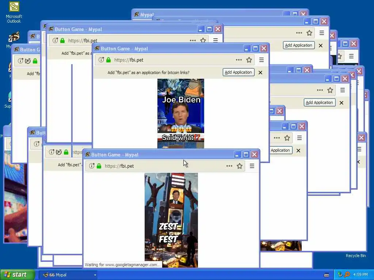Click the bookmark star in the lower-right background window
Viewport: 374px width, 280px height.
[287, 138]
